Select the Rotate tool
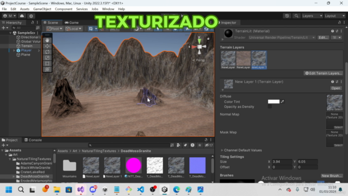The width and height of the screenshot is (348, 196). pyautogui.click(x=47, y=52)
